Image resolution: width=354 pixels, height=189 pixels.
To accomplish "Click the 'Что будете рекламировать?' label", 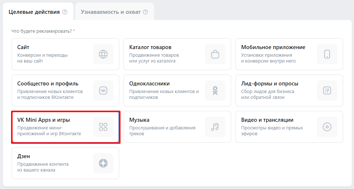I will [x=42, y=31].
